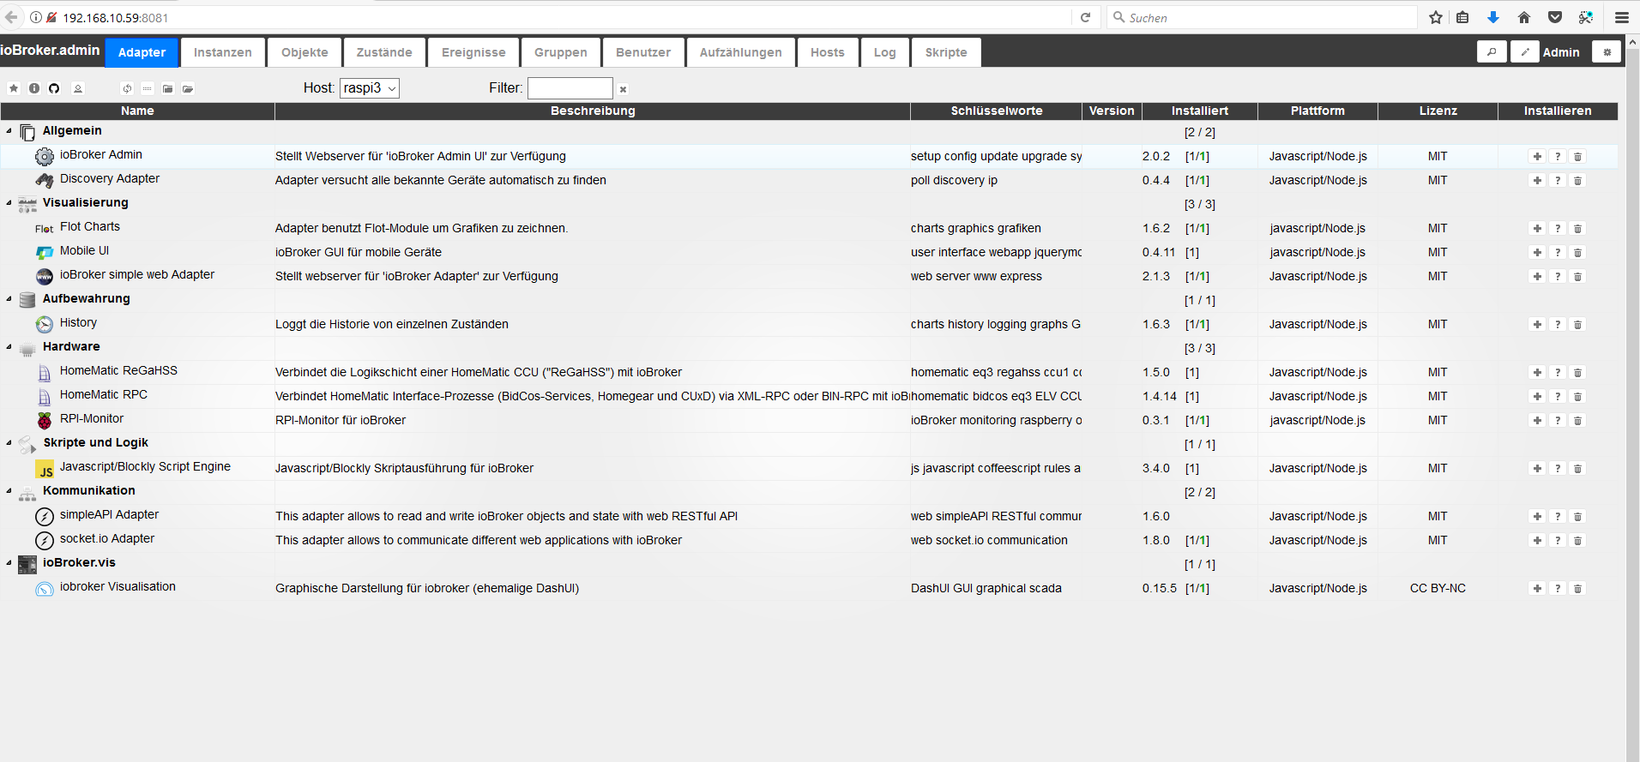Switch to the Instanzen tab
The width and height of the screenshot is (1640, 762).
point(223,52)
